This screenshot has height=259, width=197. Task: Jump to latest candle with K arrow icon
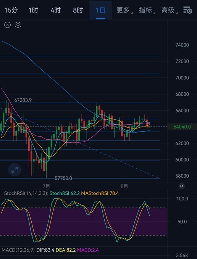click(182, 186)
